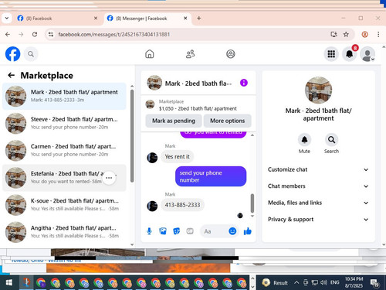Open the notifications bell with badge

tap(350, 54)
